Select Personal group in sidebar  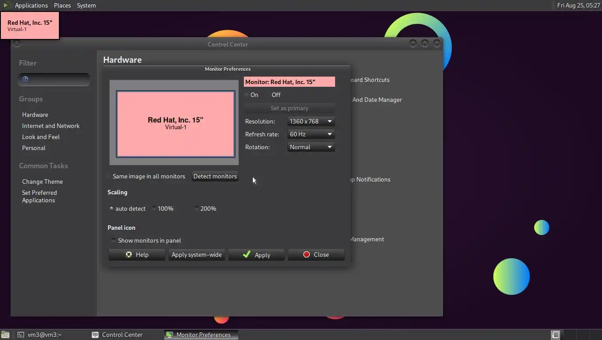[34, 148]
